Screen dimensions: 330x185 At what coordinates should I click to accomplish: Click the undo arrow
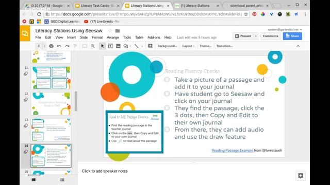click(x=59, y=46)
